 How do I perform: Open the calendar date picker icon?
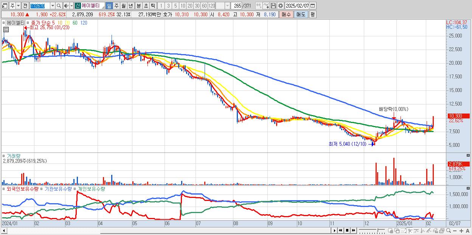pos(312,6)
